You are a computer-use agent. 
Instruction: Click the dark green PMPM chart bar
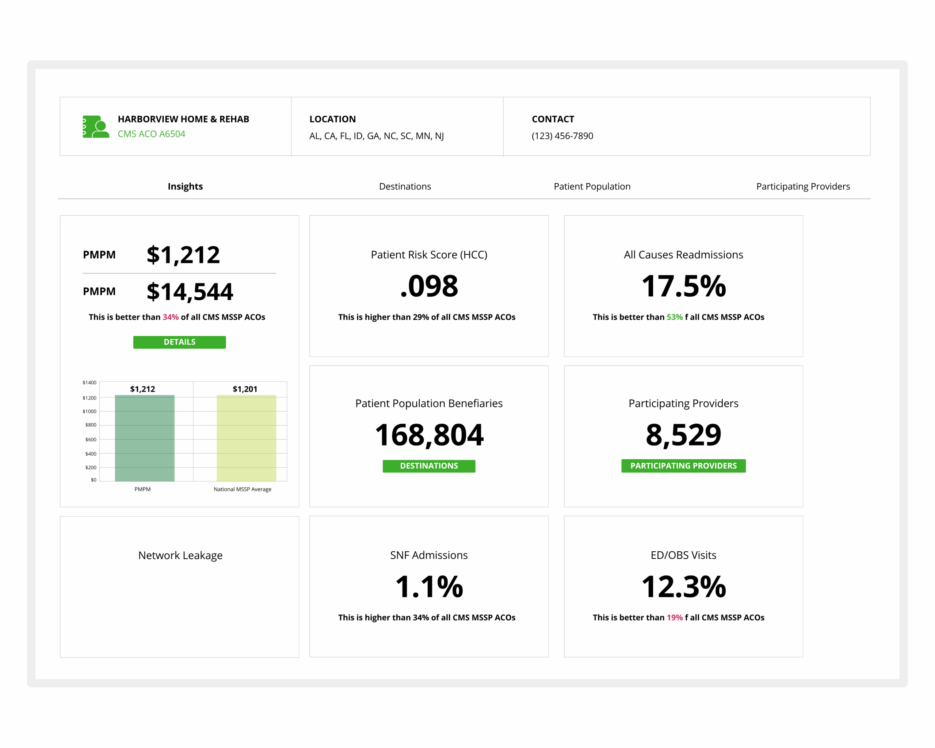point(144,438)
